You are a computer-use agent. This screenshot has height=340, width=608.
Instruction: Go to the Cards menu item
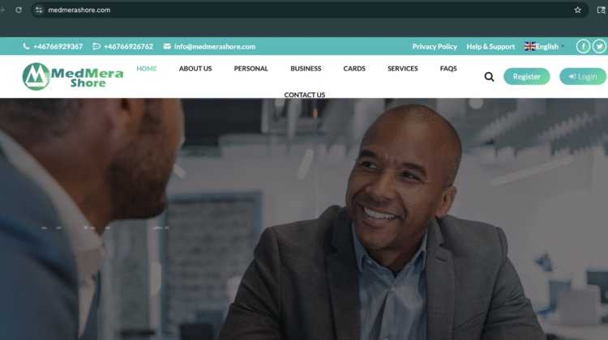click(x=354, y=69)
